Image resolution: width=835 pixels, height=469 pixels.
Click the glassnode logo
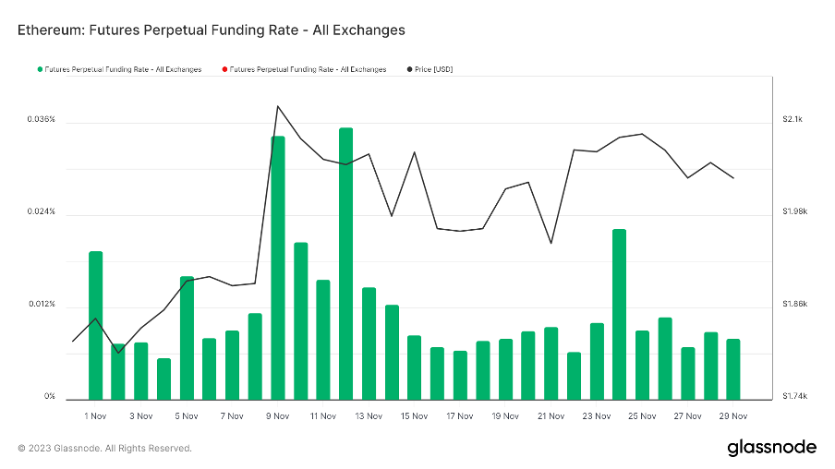click(771, 448)
